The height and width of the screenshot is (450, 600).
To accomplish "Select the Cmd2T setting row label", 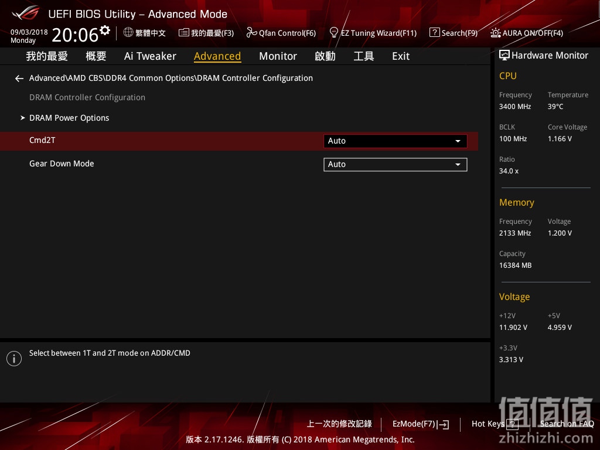I will pos(42,140).
